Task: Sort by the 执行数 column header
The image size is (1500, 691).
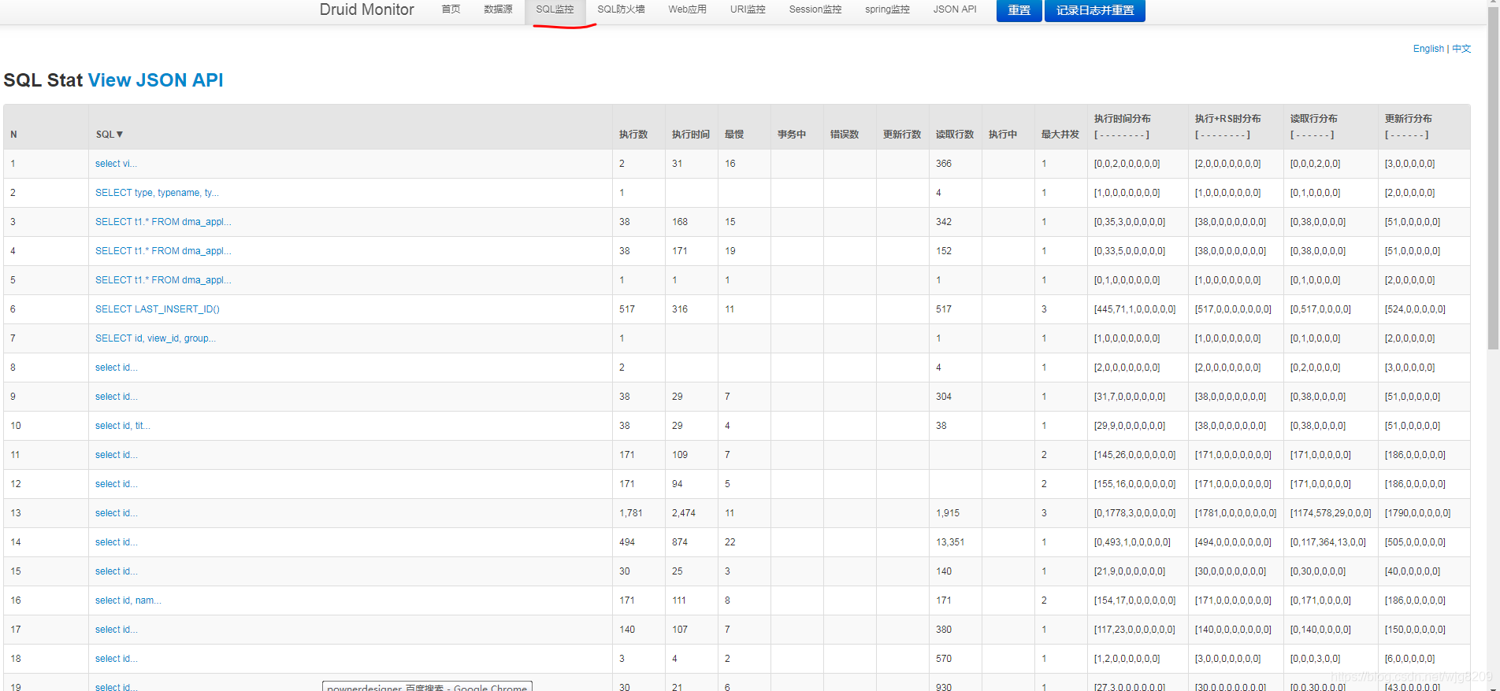Action: click(633, 135)
